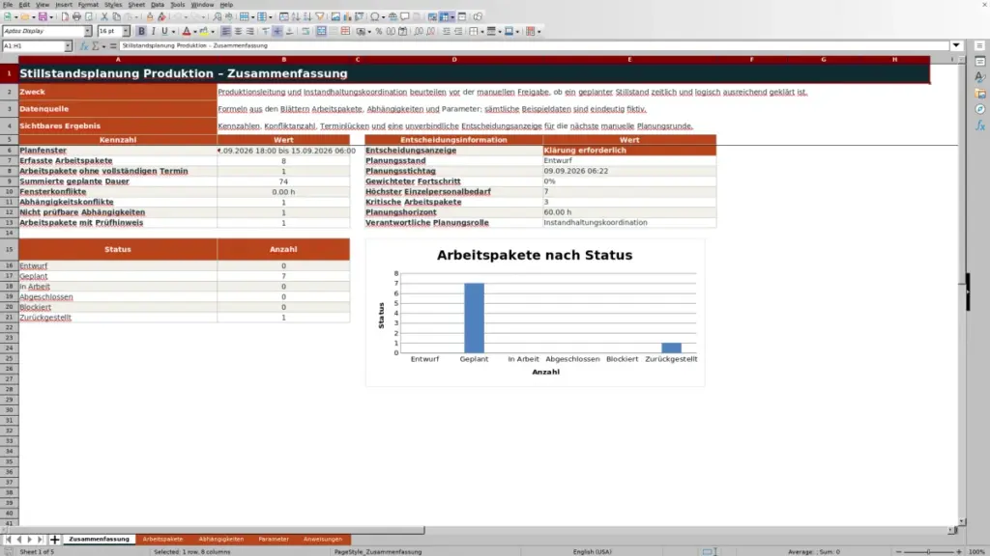The height and width of the screenshot is (556, 990).
Task: Click the AutoFilter funnel icon
Action: [x=320, y=16]
